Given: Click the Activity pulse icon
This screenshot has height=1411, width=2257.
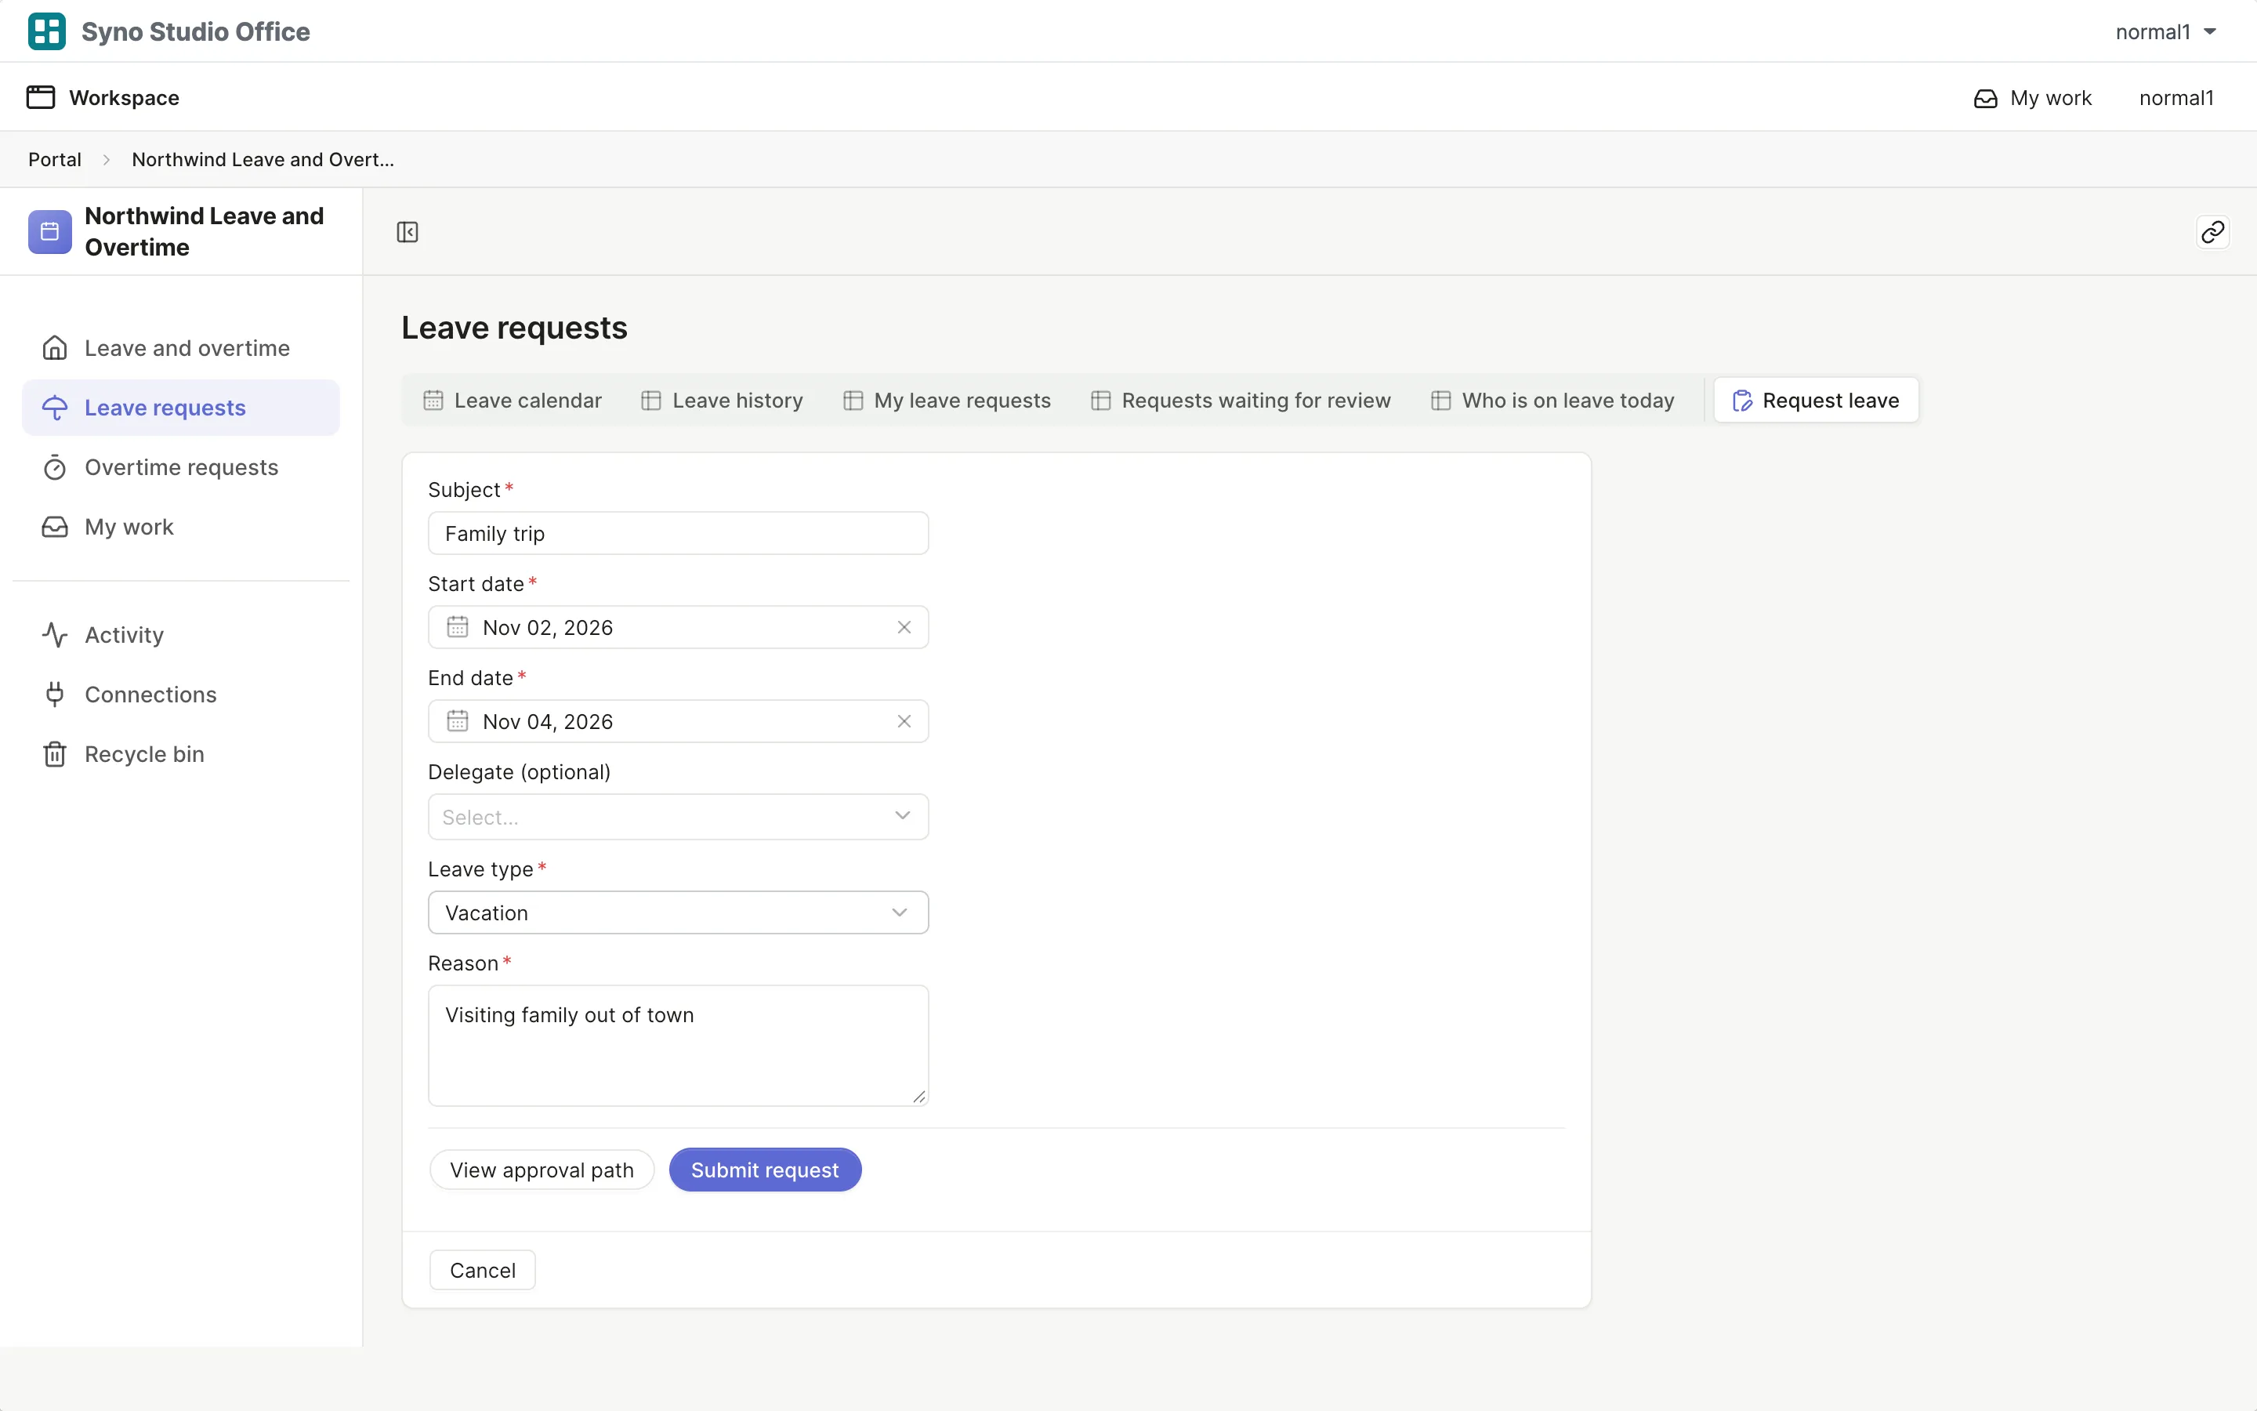Looking at the screenshot, I should (x=55, y=635).
